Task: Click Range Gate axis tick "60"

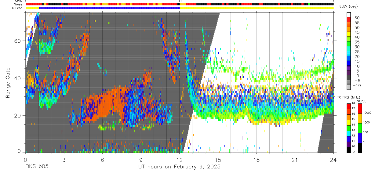Action: [x=18, y=41]
